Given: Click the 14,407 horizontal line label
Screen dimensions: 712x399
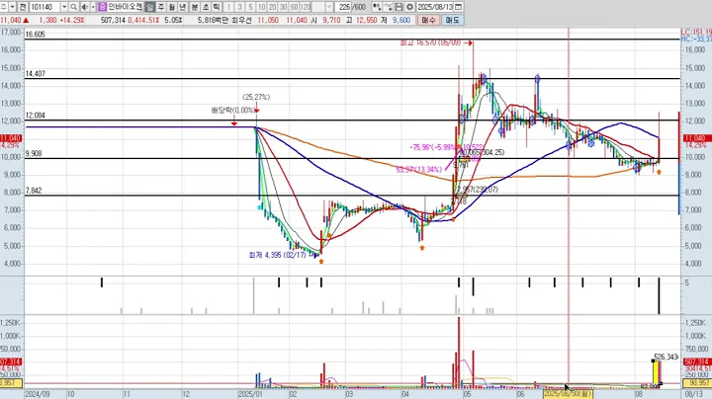Looking at the screenshot, I should tap(36, 73).
